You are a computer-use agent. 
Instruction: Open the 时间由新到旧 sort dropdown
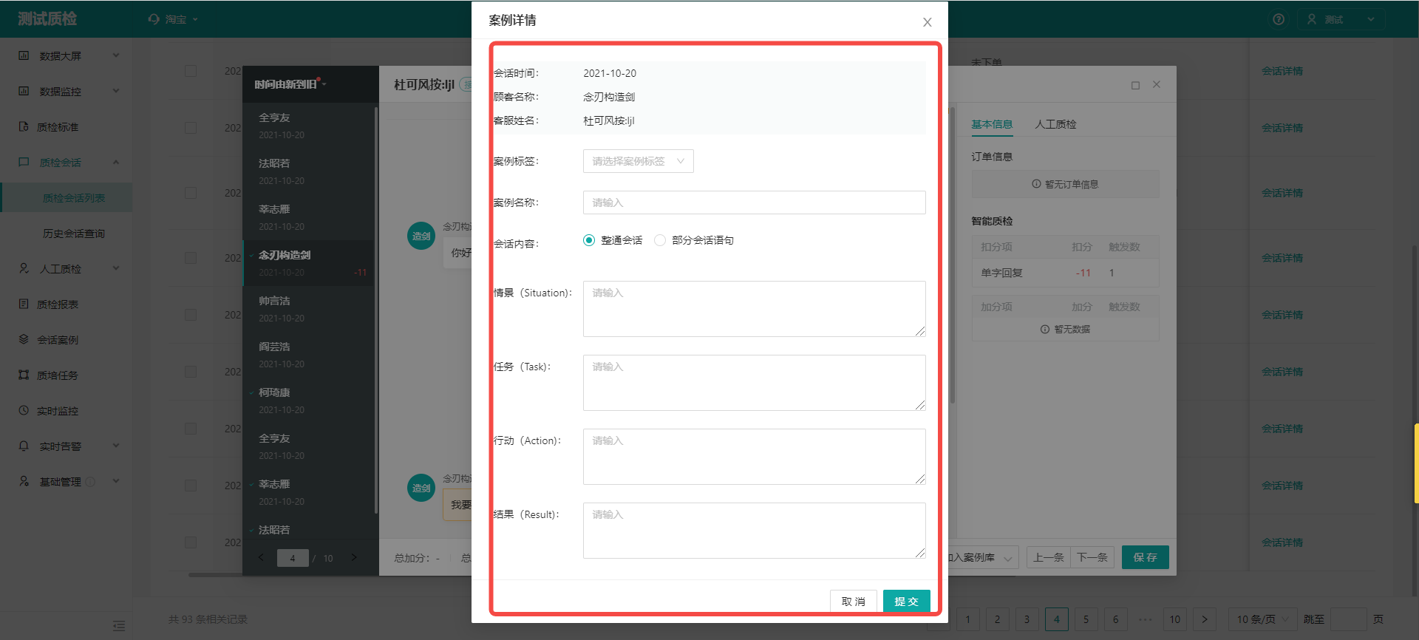(290, 84)
